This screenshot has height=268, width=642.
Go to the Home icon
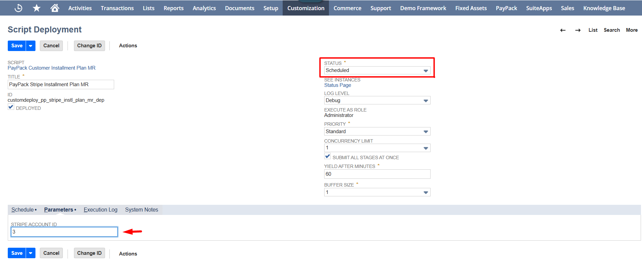(x=55, y=8)
